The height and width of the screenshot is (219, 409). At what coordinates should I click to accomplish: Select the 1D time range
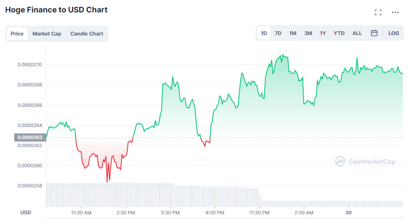pos(264,33)
